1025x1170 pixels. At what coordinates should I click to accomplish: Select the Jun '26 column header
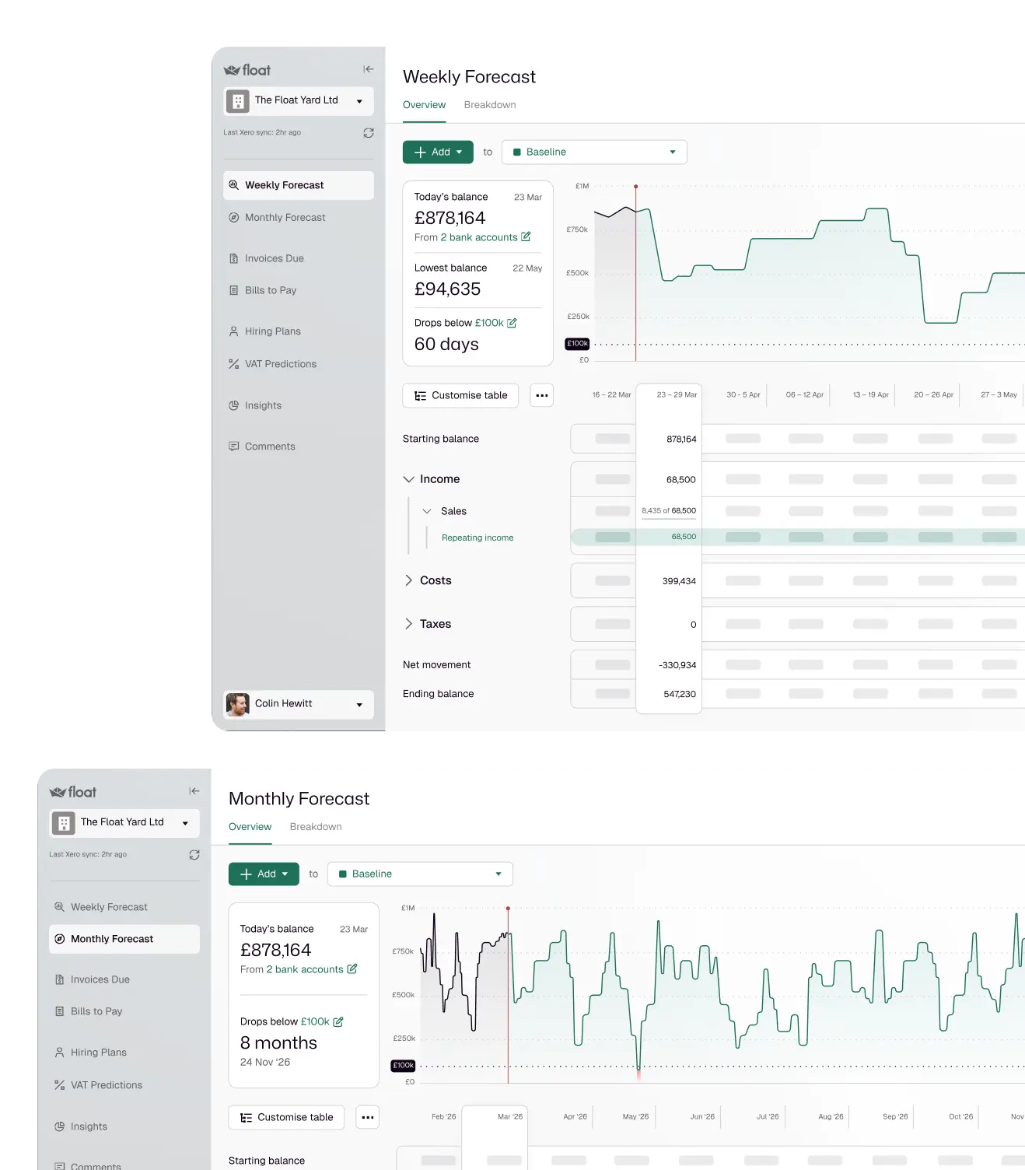click(x=702, y=1117)
